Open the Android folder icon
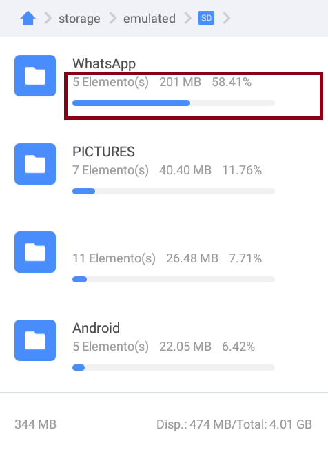 35,340
